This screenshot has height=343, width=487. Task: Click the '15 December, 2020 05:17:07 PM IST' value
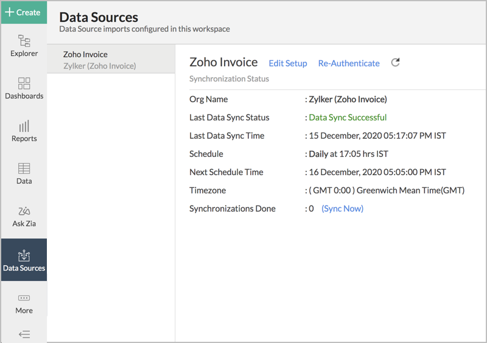[x=377, y=136]
